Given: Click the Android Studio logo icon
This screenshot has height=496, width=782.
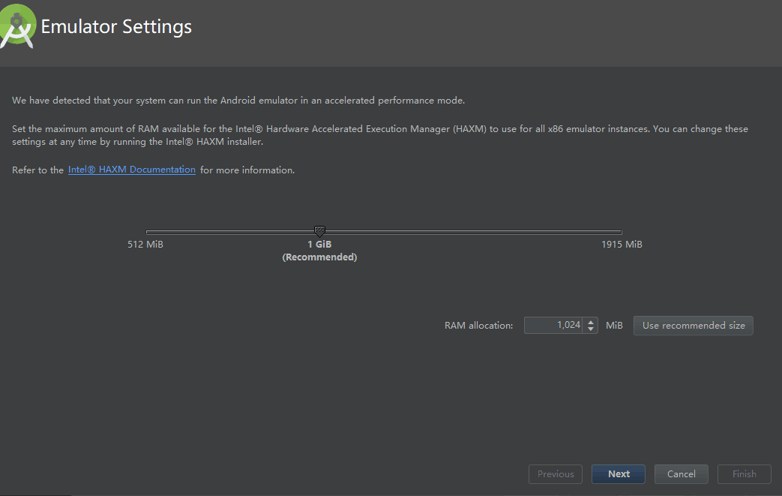Looking at the screenshot, I should (x=17, y=26).
